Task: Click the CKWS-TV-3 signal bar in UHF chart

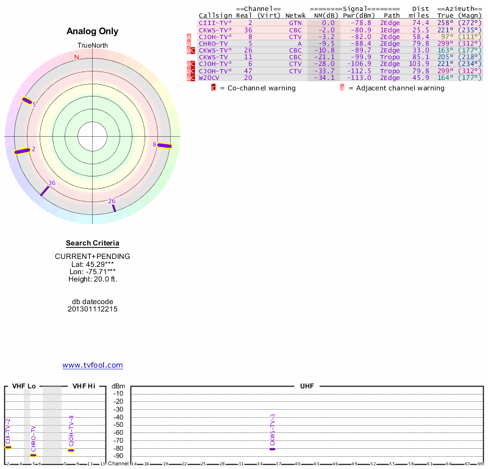Action: [x=272, y=449]
